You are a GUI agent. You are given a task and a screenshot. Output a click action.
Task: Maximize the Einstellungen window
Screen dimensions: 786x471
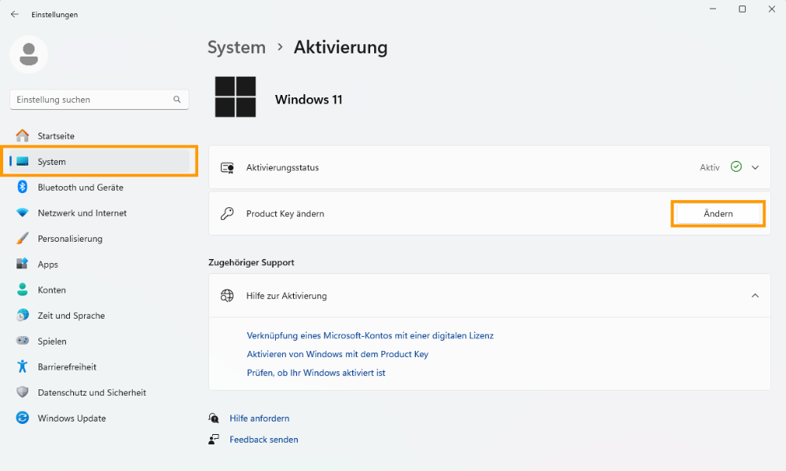click(743, 9)
